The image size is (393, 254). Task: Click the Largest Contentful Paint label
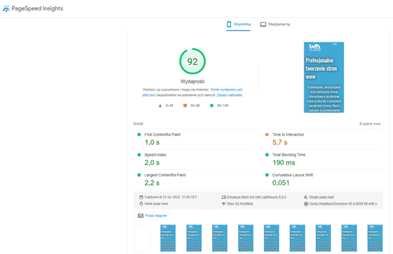(x=165, y=175)
